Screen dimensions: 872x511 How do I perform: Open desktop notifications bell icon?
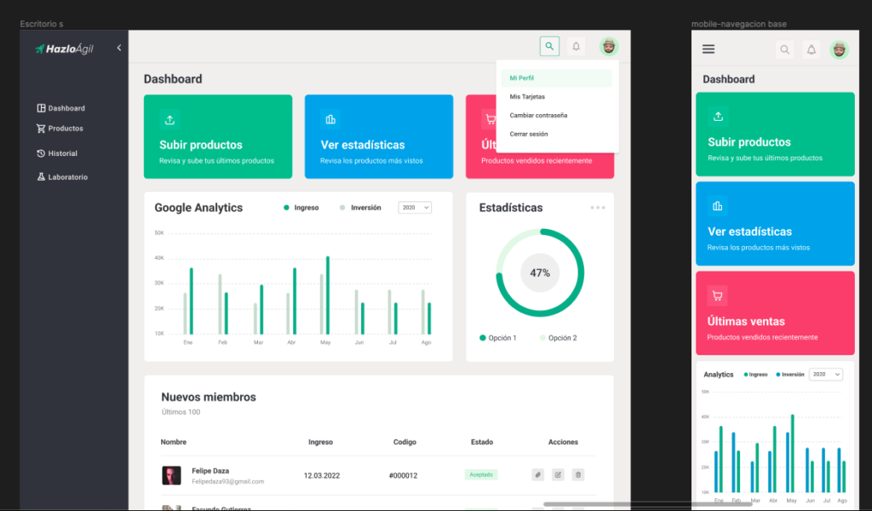[577, 47]
